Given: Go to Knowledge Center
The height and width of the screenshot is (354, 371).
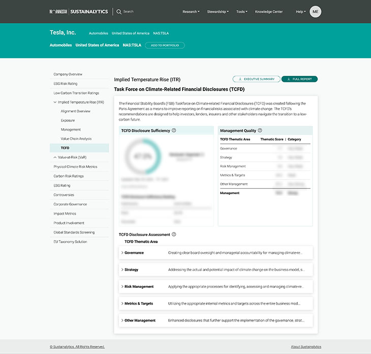Looking at the screenshot, I should [x=269, y=11].
